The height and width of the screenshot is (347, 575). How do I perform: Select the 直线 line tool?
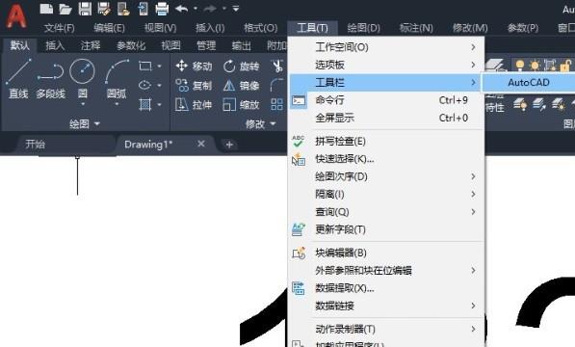coord(18,79)
